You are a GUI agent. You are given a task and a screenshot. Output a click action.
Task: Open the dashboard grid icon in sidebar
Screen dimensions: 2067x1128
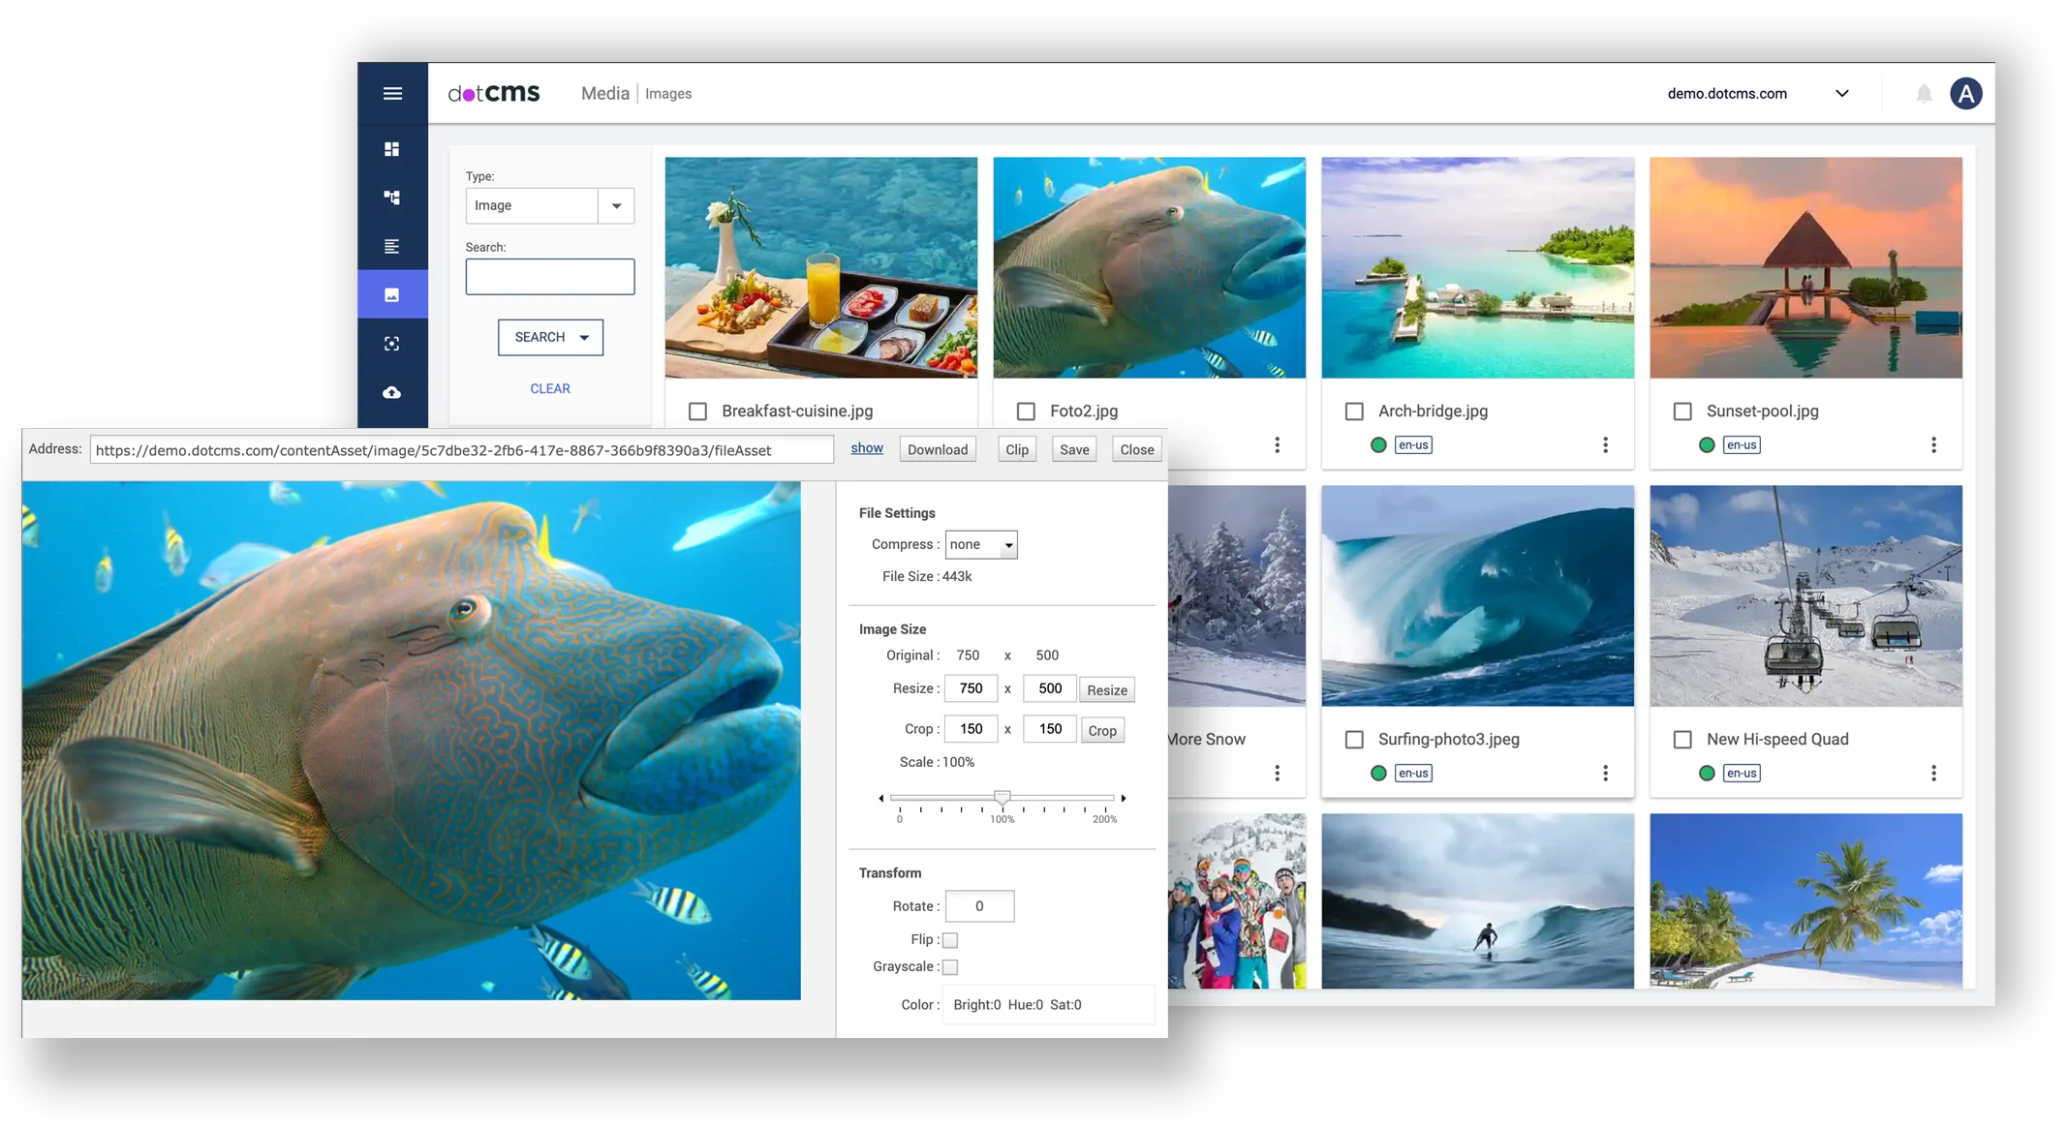392,149
